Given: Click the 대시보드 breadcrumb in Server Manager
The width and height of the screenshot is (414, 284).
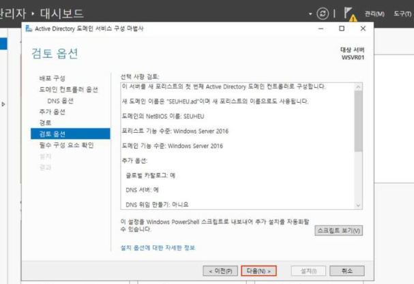Looking at the screenshot, I should click(62, 14).
